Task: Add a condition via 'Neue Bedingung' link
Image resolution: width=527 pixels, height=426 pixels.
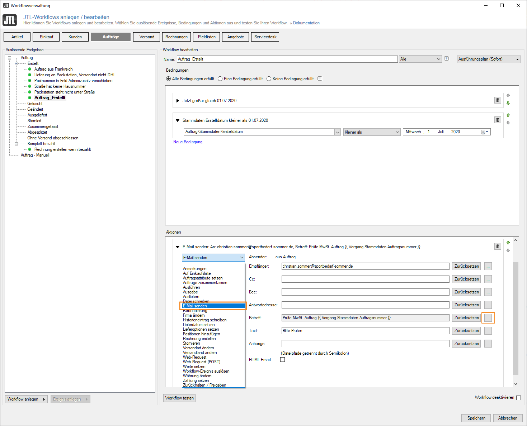Action: [188, 142]
